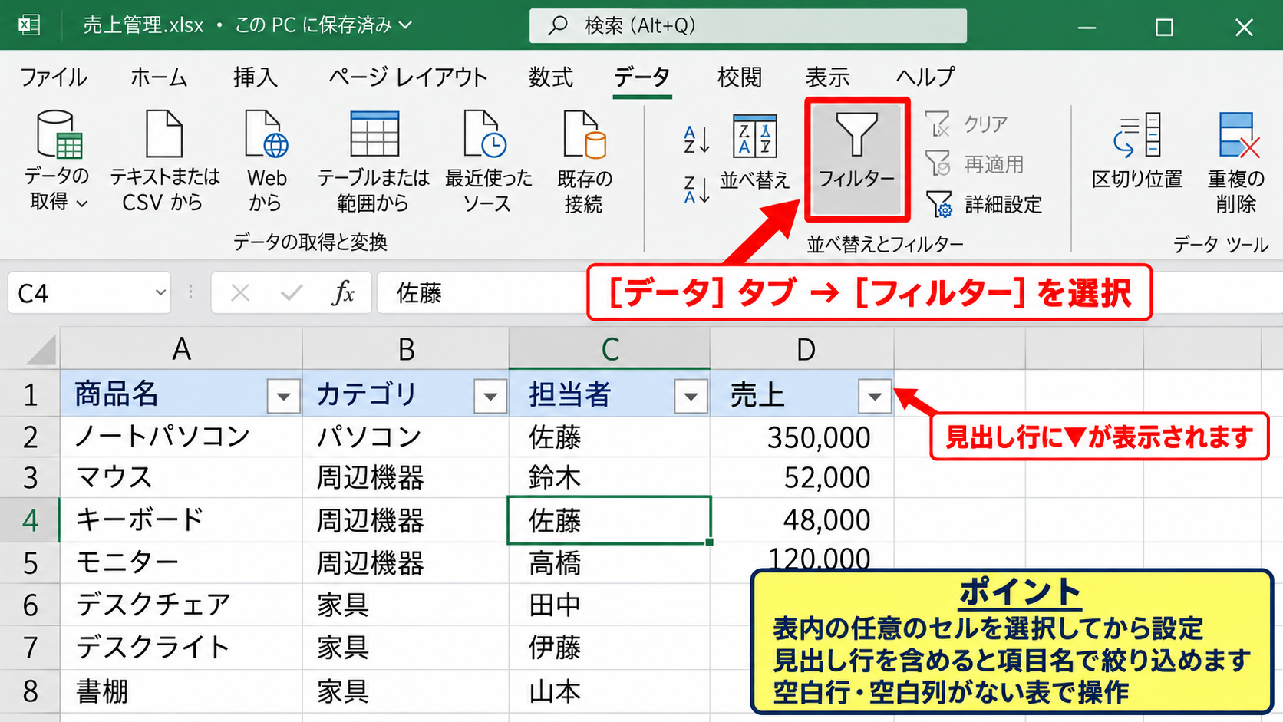Click the Excel app icon in title bar
The image size is (1283, 722).
click(29, 25)
